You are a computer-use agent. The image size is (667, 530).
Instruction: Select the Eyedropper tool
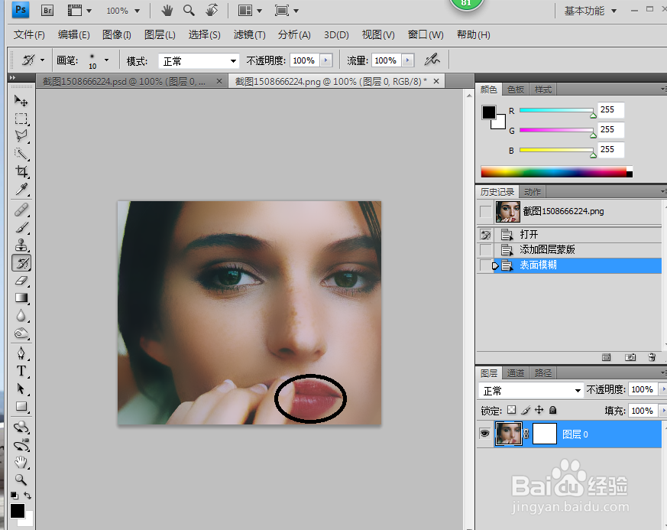(x=21, y=189)
